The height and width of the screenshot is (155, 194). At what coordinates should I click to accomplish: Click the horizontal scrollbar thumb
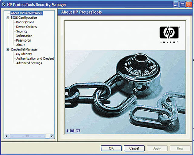coord(27,136)
